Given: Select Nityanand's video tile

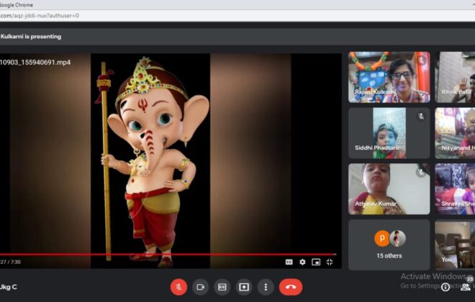Looking at the screenshot, I should pos(455,133).
